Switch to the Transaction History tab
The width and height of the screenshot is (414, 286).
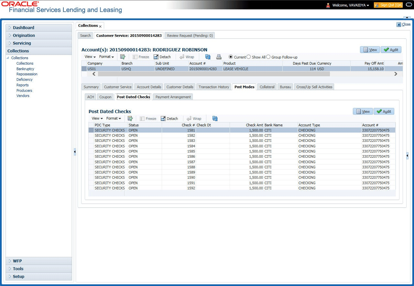point(214,87)
